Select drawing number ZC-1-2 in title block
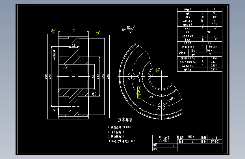The image size is (245, 159). click(x=215, y=141)
